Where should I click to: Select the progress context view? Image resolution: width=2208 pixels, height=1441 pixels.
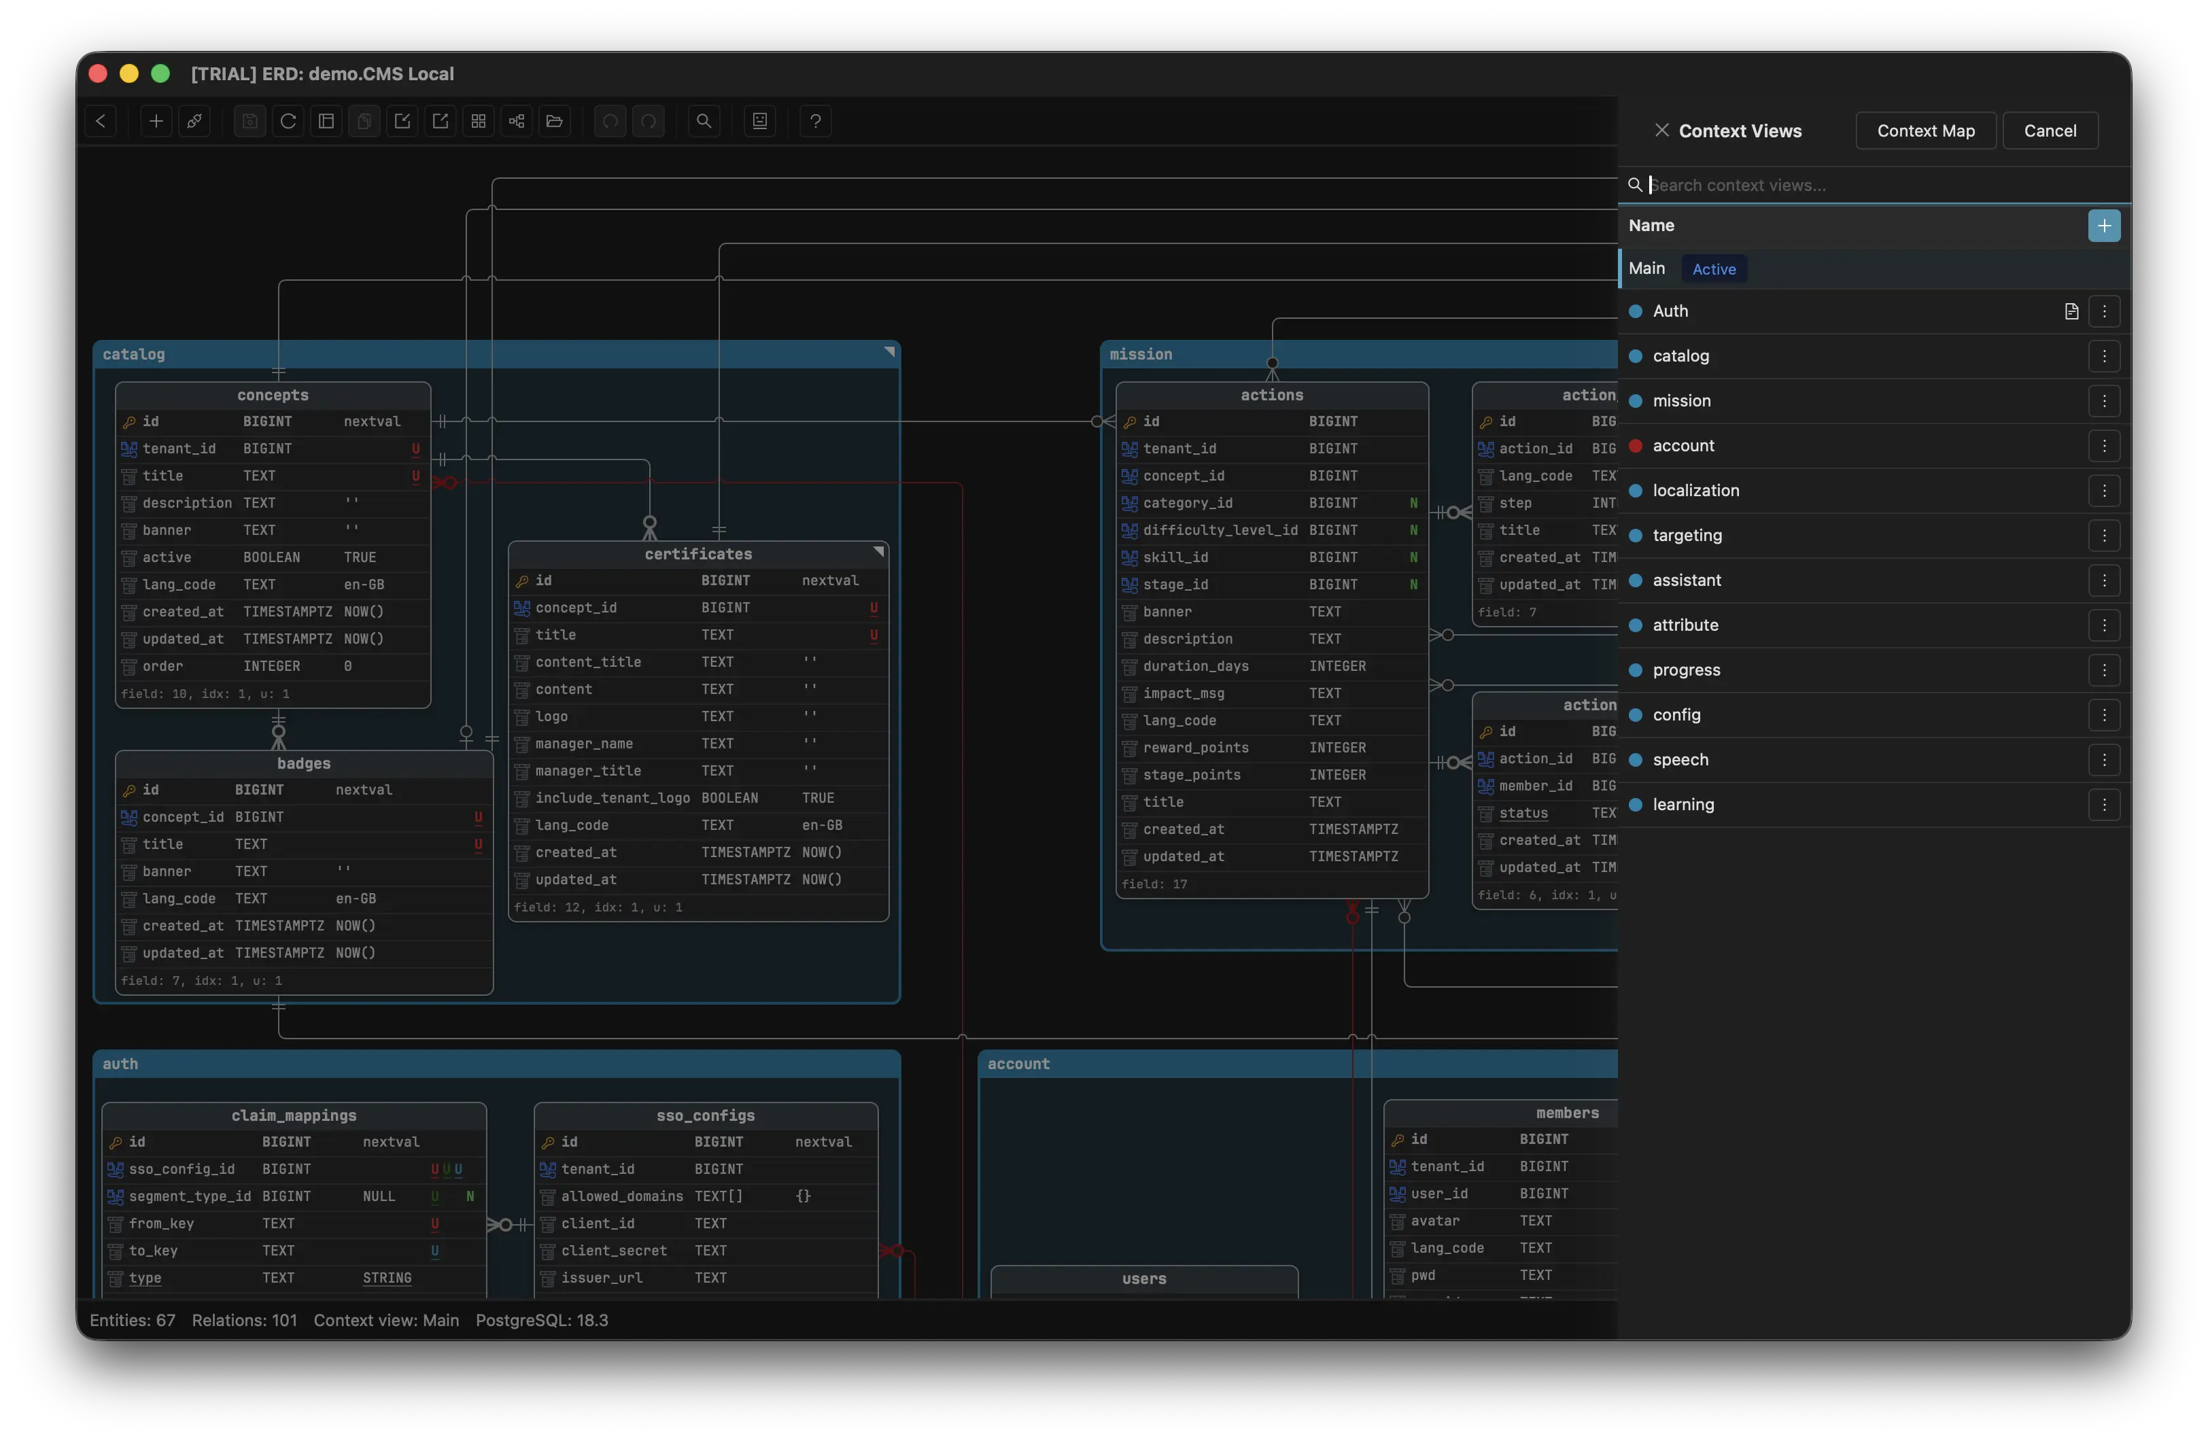point(1874,670)
